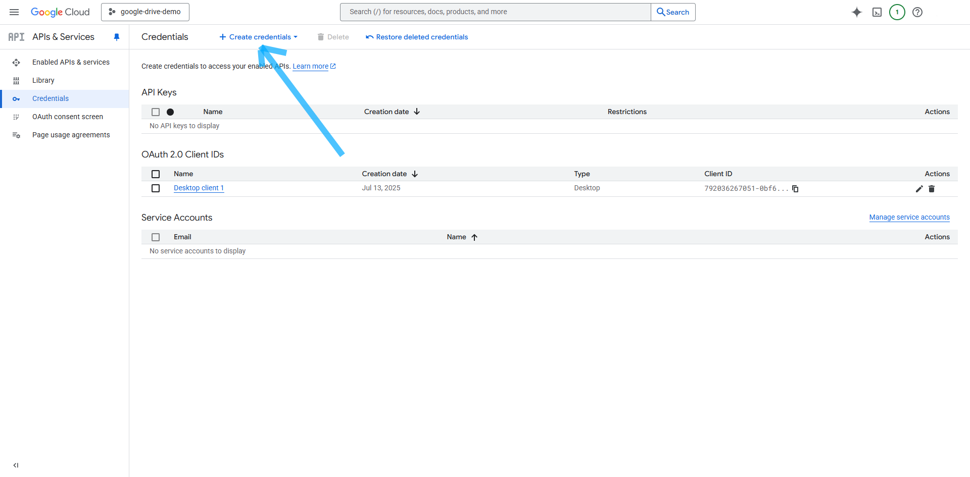Open the Create credentials dropdown
Viewport: 970px width, 477px height.
259,37
